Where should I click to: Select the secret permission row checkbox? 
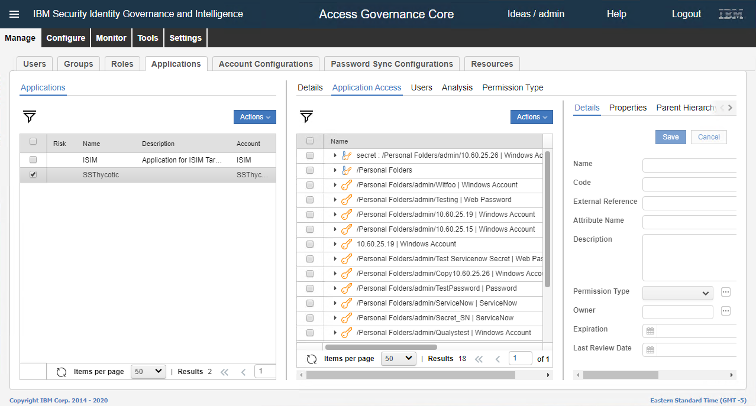[x=310, y=155]
